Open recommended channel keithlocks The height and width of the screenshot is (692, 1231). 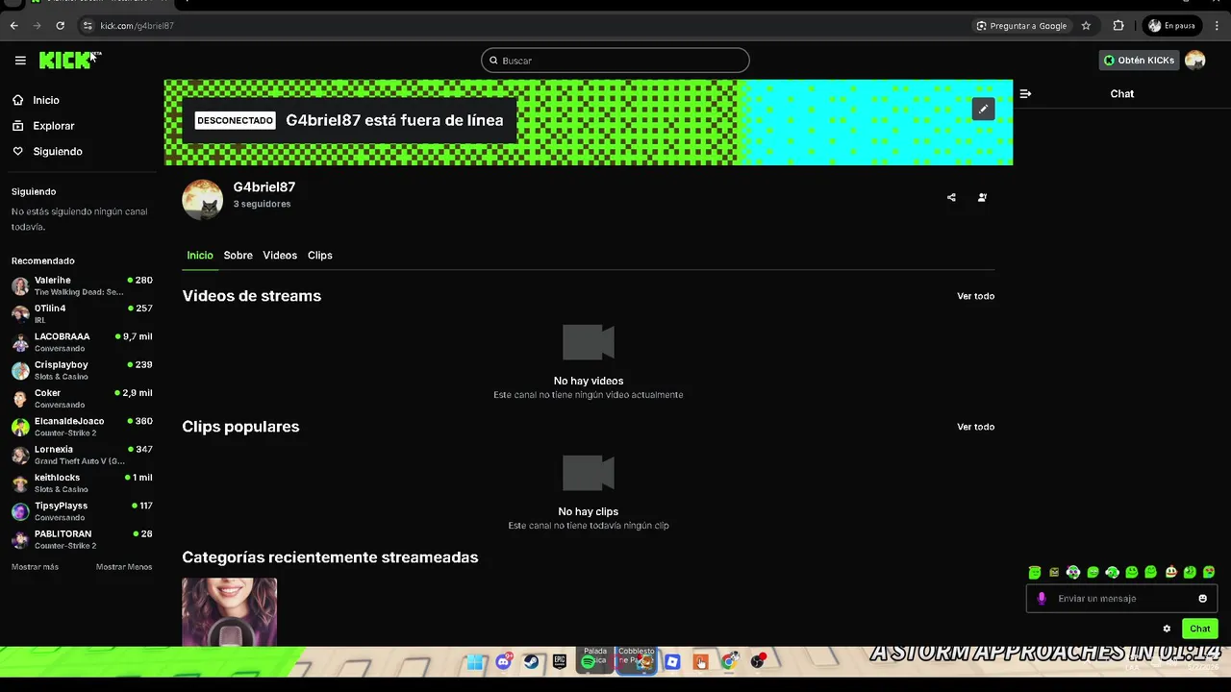pyautogui.click(x=82, y=482)
